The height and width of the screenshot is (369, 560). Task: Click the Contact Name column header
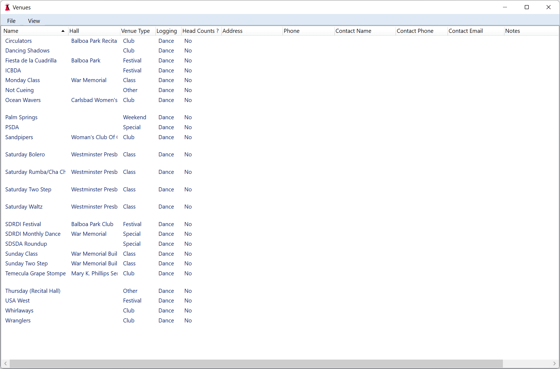click(x=365, y=31)
